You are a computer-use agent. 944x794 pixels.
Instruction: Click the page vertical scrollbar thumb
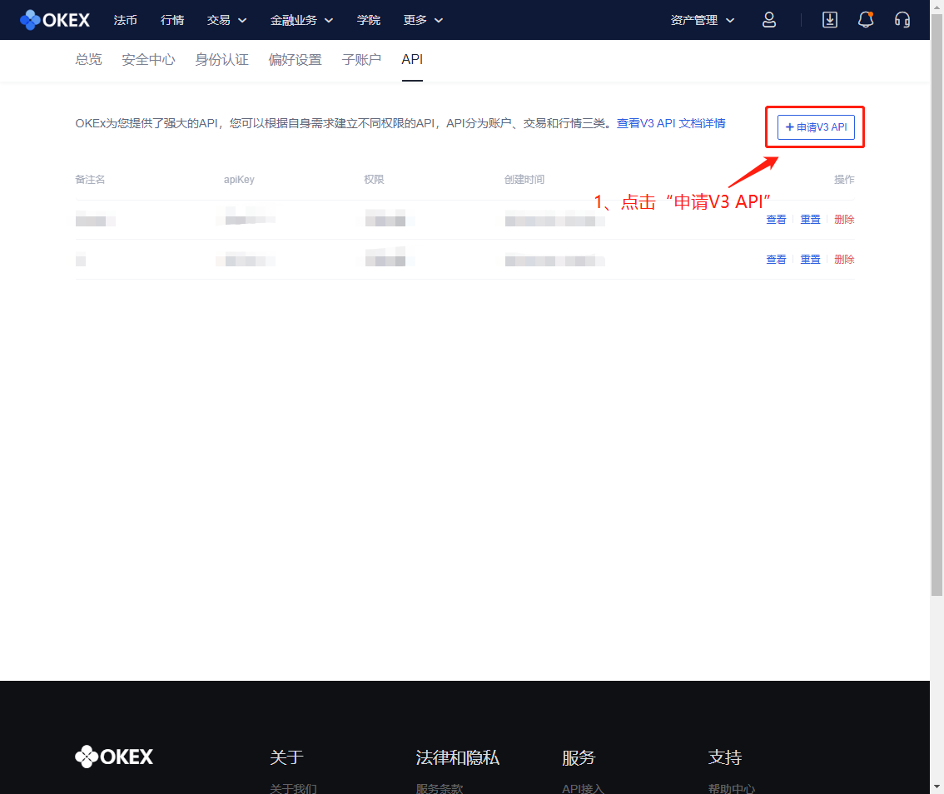tap(937, 305)
